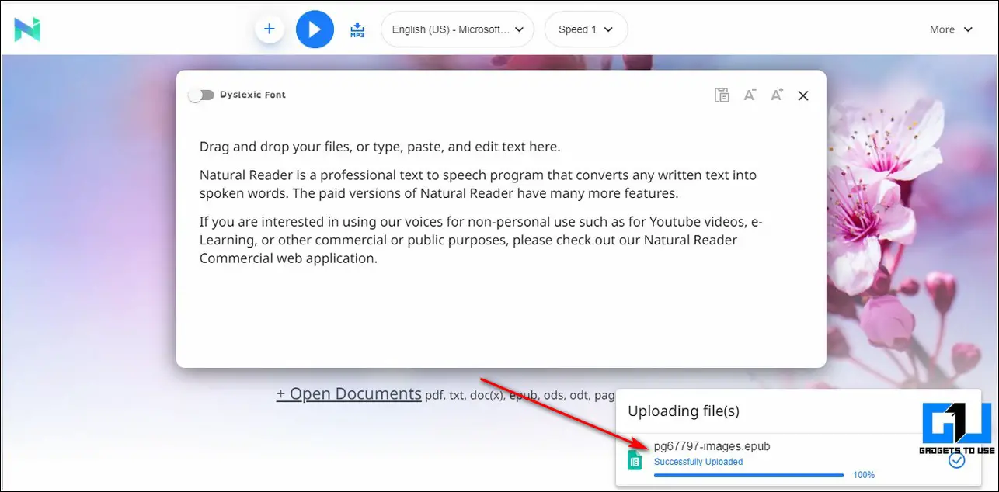Screen dimensions: 999x492
Task: Click the NaturalReader logo icon
Action: (27, 29)
